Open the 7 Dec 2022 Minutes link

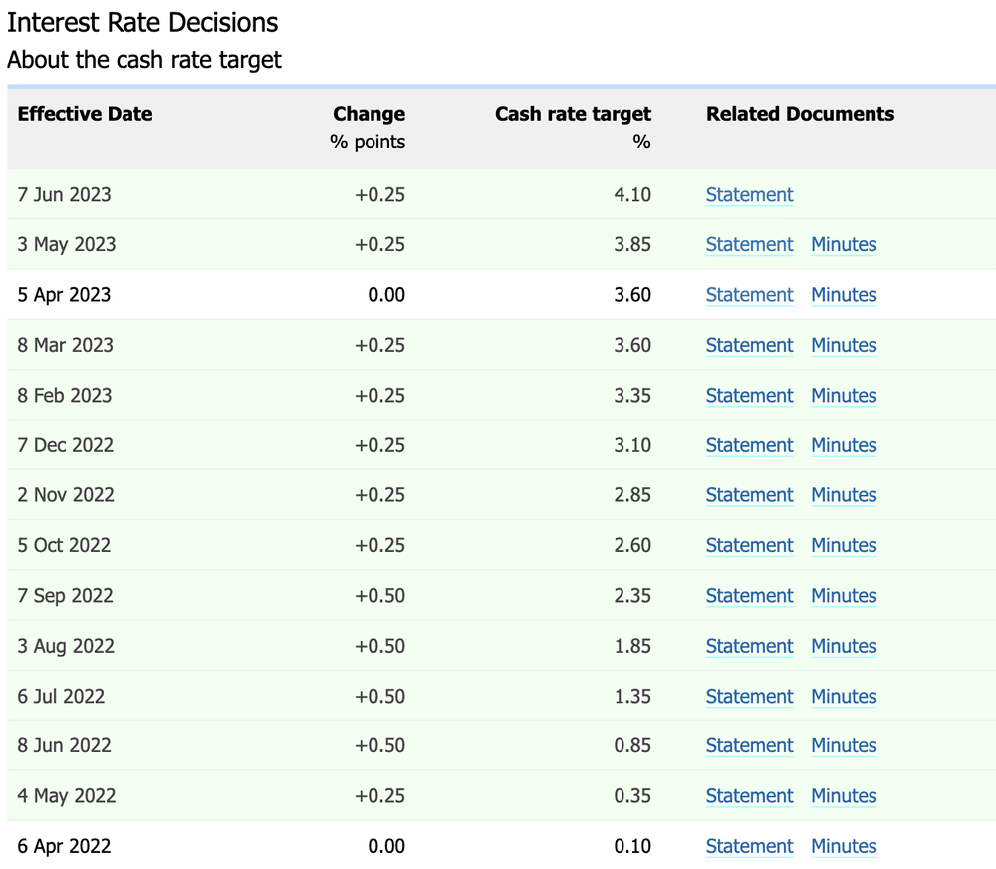coord(845,445)
